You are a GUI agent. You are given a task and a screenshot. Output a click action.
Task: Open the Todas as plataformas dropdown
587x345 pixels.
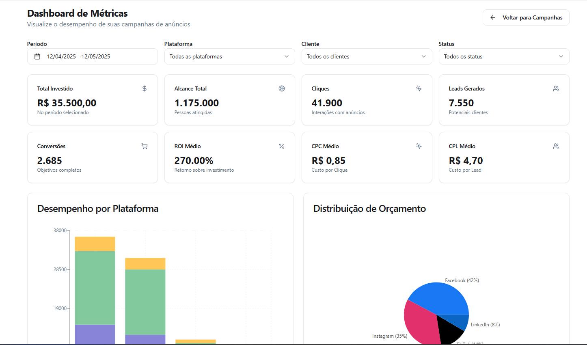point(229,56)
